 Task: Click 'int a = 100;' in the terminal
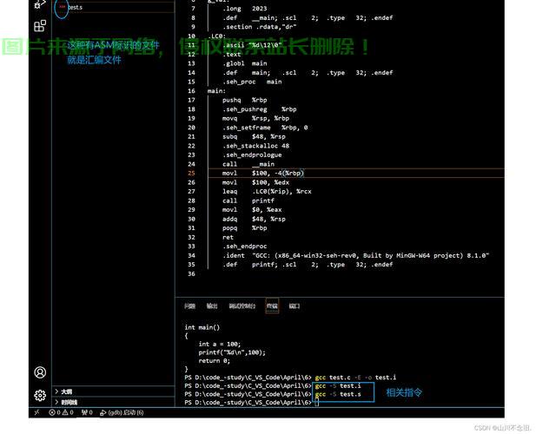(x=220, y=345)
